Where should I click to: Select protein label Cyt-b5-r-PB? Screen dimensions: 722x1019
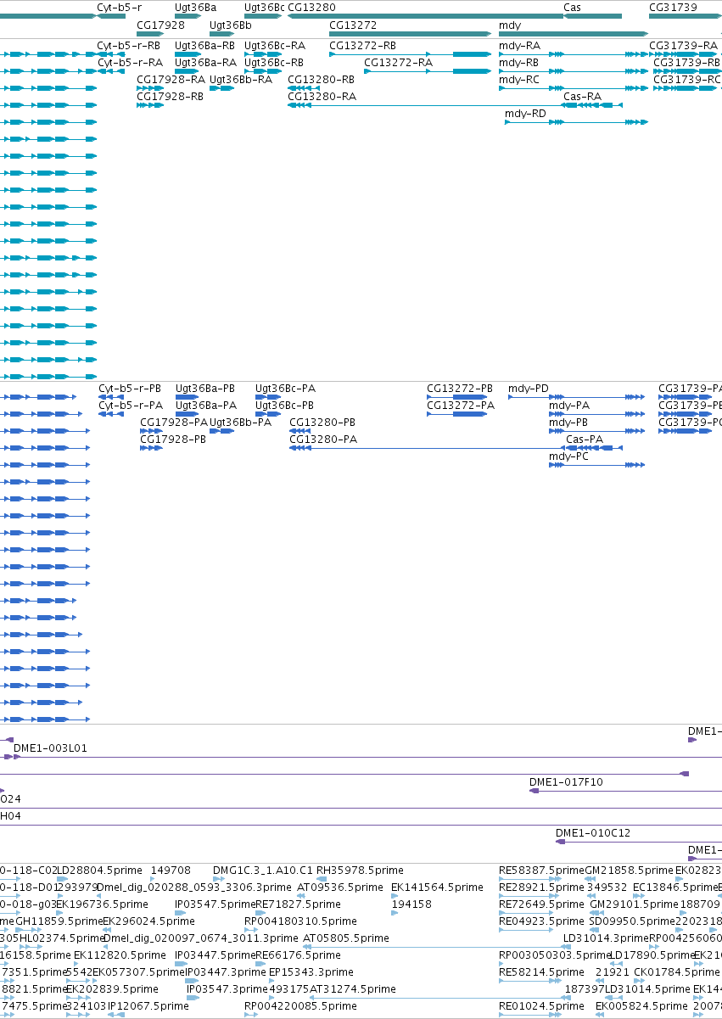(130, 388)
